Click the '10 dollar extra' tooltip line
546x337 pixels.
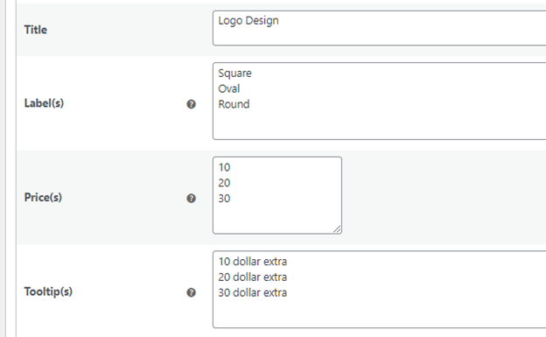[253, 262]
